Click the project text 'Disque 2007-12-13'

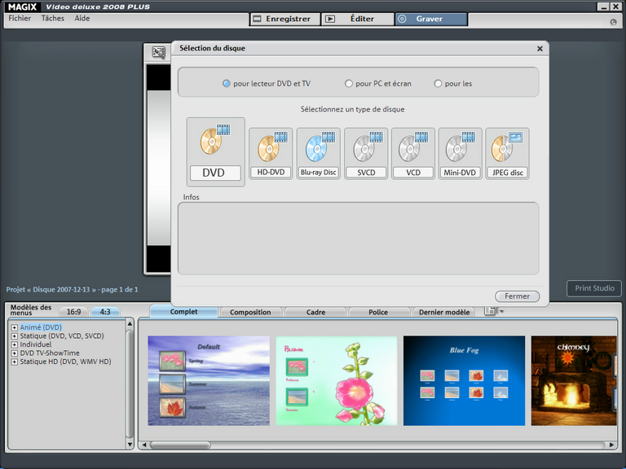61,290
